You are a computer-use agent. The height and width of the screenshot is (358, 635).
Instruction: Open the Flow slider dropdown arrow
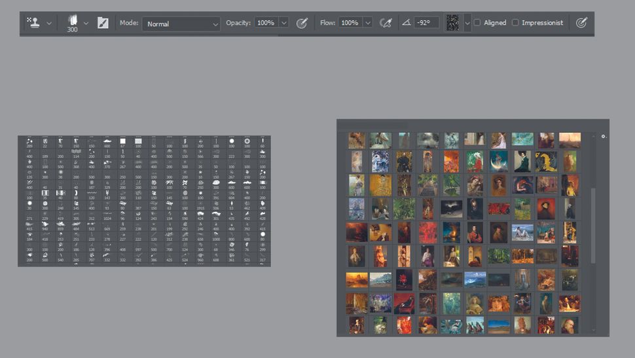coord(368,23)
